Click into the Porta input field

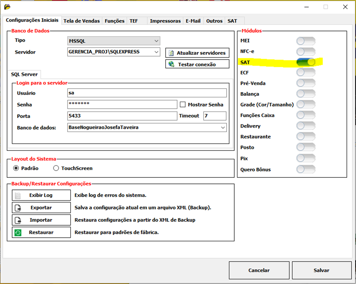[122, 116]
